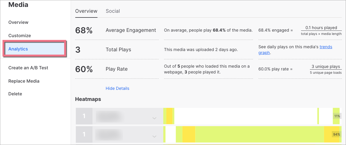Select the Overview tab above the stats
346x145 pixels.
86,11
